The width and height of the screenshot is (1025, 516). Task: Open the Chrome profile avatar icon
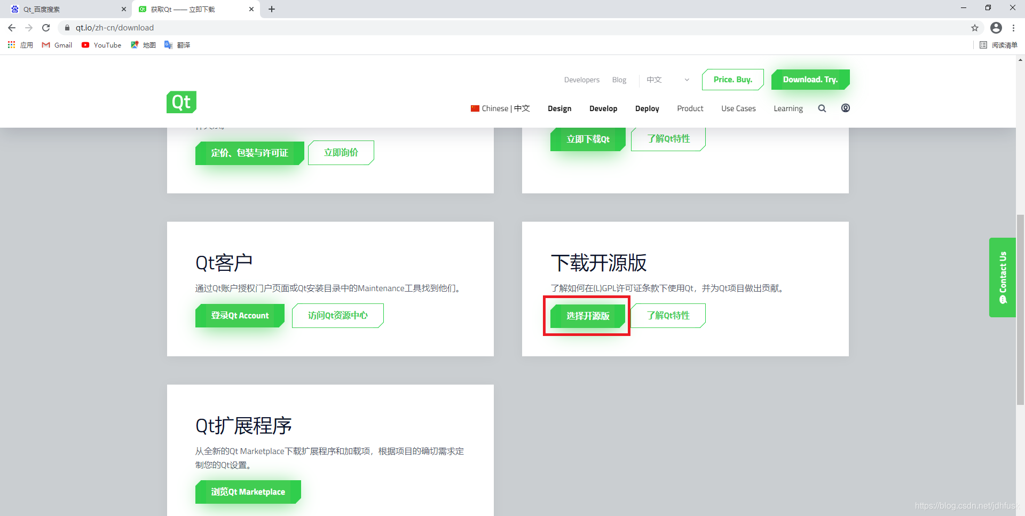[996, 28]
